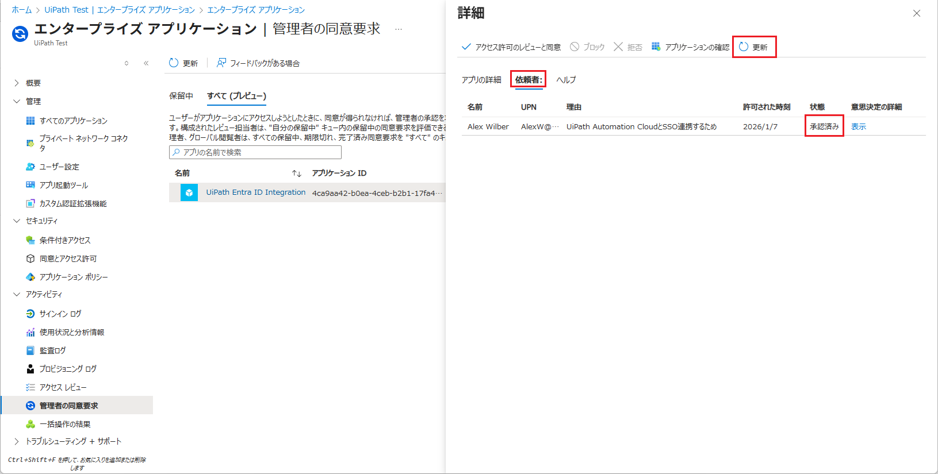Click the 管理者の同意要求 sidebar icon
The image size is (938, 474).
[30, 406]
